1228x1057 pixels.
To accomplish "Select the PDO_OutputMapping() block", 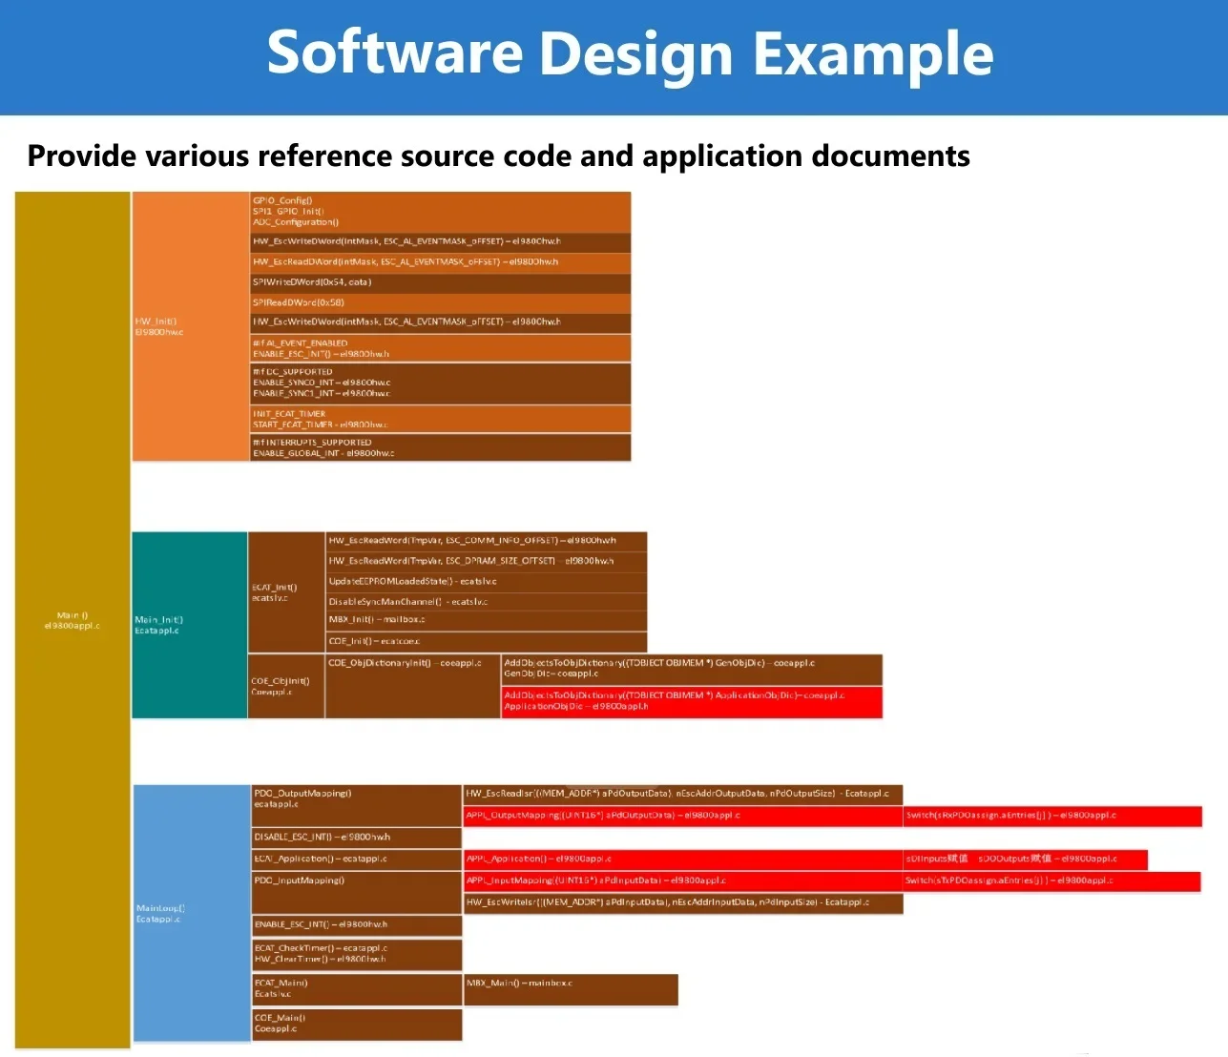I will click(357, 805).
